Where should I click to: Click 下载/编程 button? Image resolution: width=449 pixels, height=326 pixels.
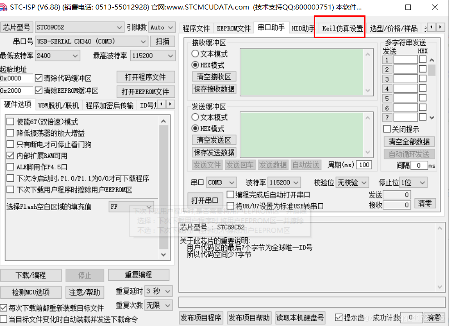click(x=30, y=275)
